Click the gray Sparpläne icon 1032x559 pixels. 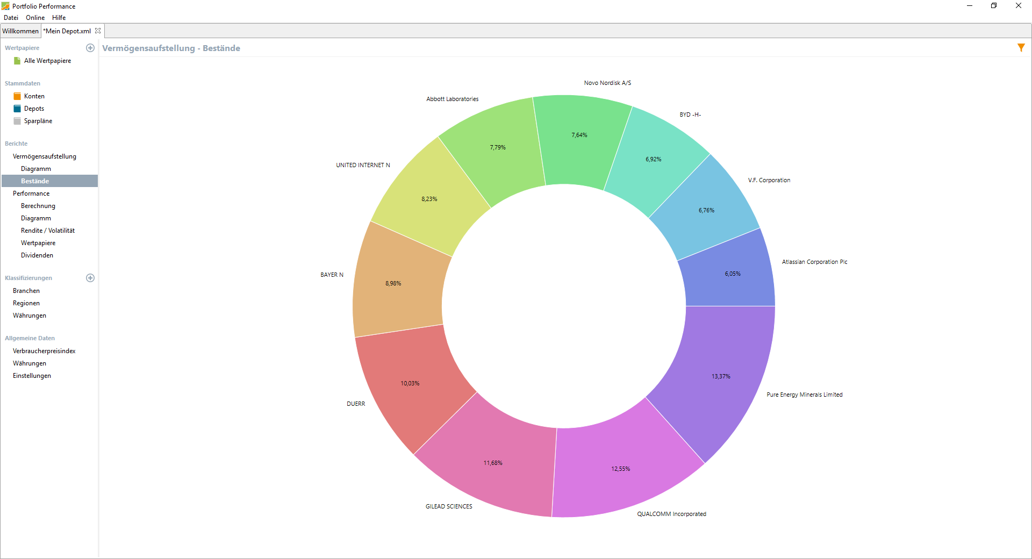[17, 121]
